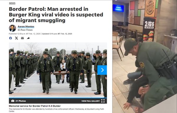Click the article headline about Burger King
177x113 pixels.
[56, 15]
